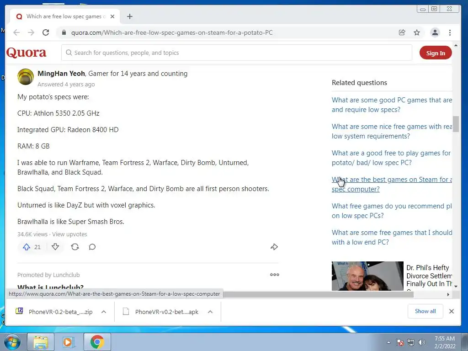Click the browser back arrow
Viewport: 468px width, 351px height.
point(16,32)
